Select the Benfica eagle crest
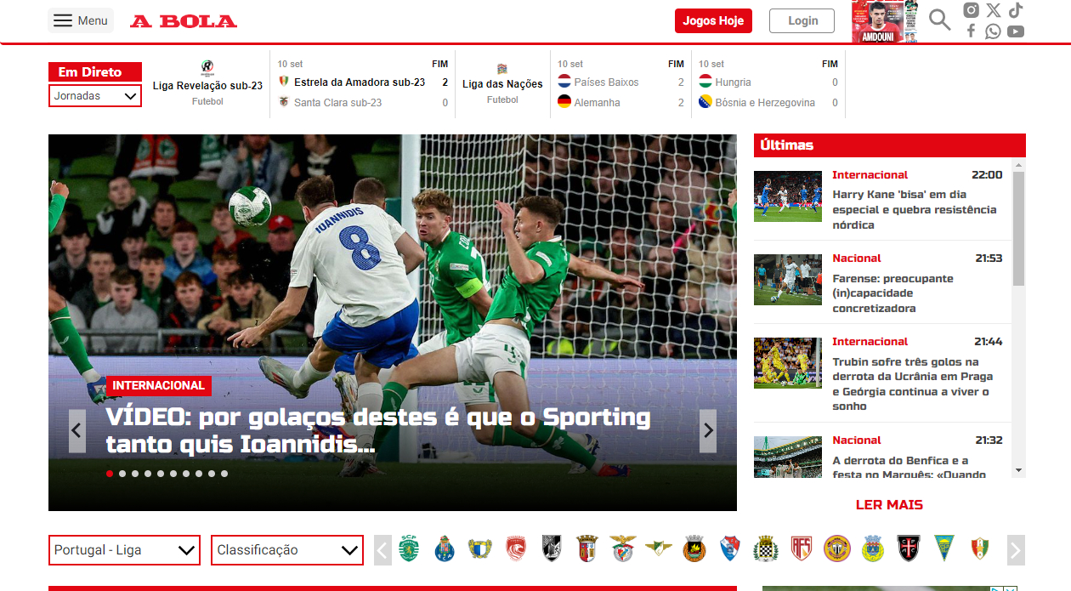1071x591 pixels. [x=623, y=548]
